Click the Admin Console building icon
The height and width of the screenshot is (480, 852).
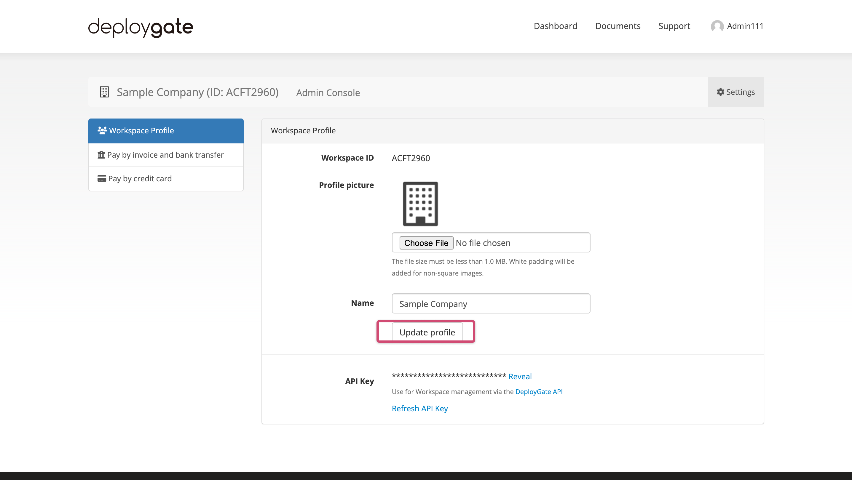pos(103,92)
